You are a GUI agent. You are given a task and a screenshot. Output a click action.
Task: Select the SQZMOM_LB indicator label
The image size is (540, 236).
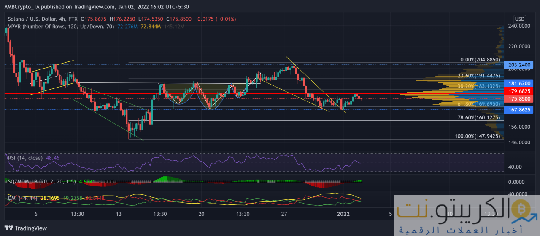25,181
